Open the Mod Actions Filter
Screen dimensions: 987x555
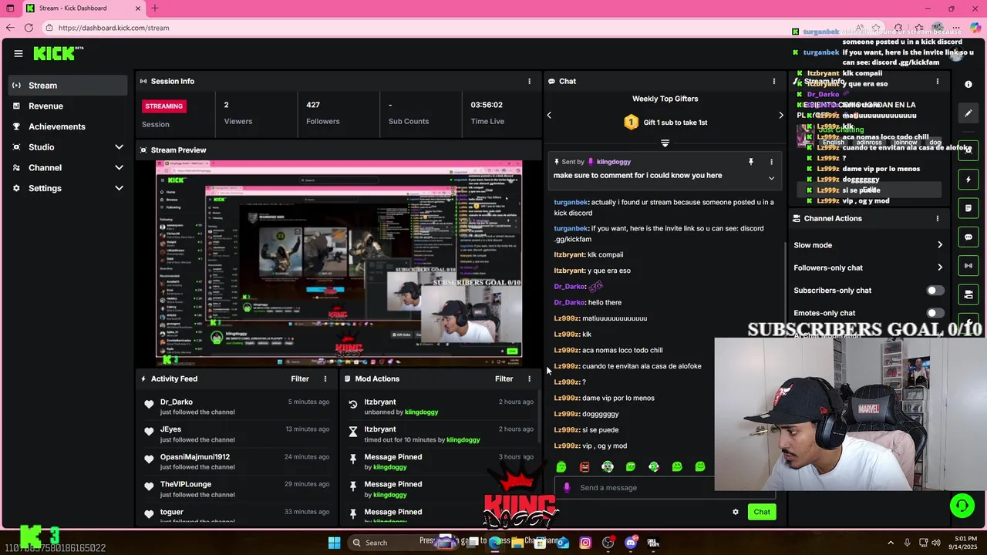(x=504, y=378)
